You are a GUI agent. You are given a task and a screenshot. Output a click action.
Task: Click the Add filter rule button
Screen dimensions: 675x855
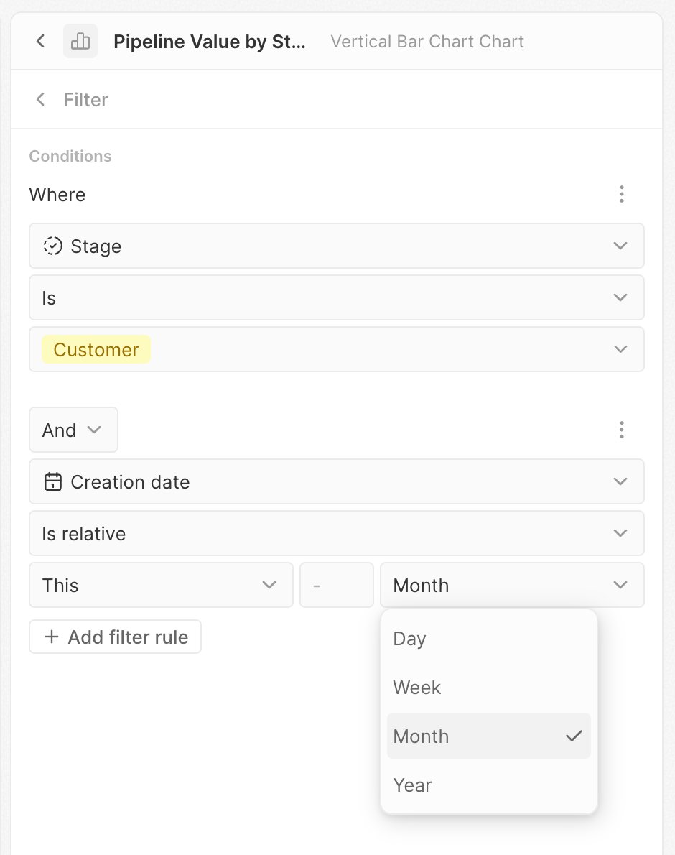(x=115, y=637)
